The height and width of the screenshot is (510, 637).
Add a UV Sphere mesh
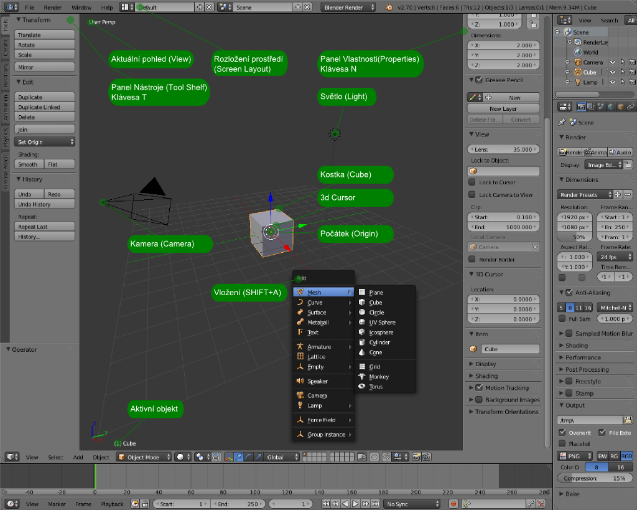pos(381,323)
